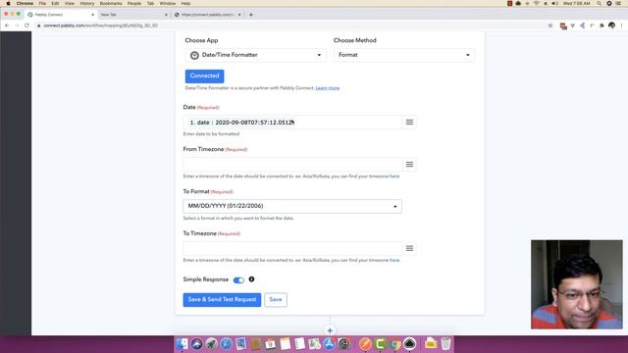Open App Store from the dock
The image size is (628, 353).
(x=330, y=344)
